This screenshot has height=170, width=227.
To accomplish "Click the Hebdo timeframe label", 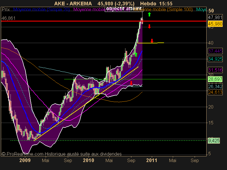I will 148,3.
